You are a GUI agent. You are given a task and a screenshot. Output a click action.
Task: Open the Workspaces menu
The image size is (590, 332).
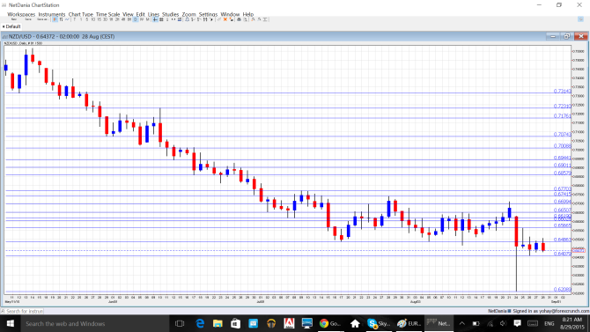(x=21, y=14)
